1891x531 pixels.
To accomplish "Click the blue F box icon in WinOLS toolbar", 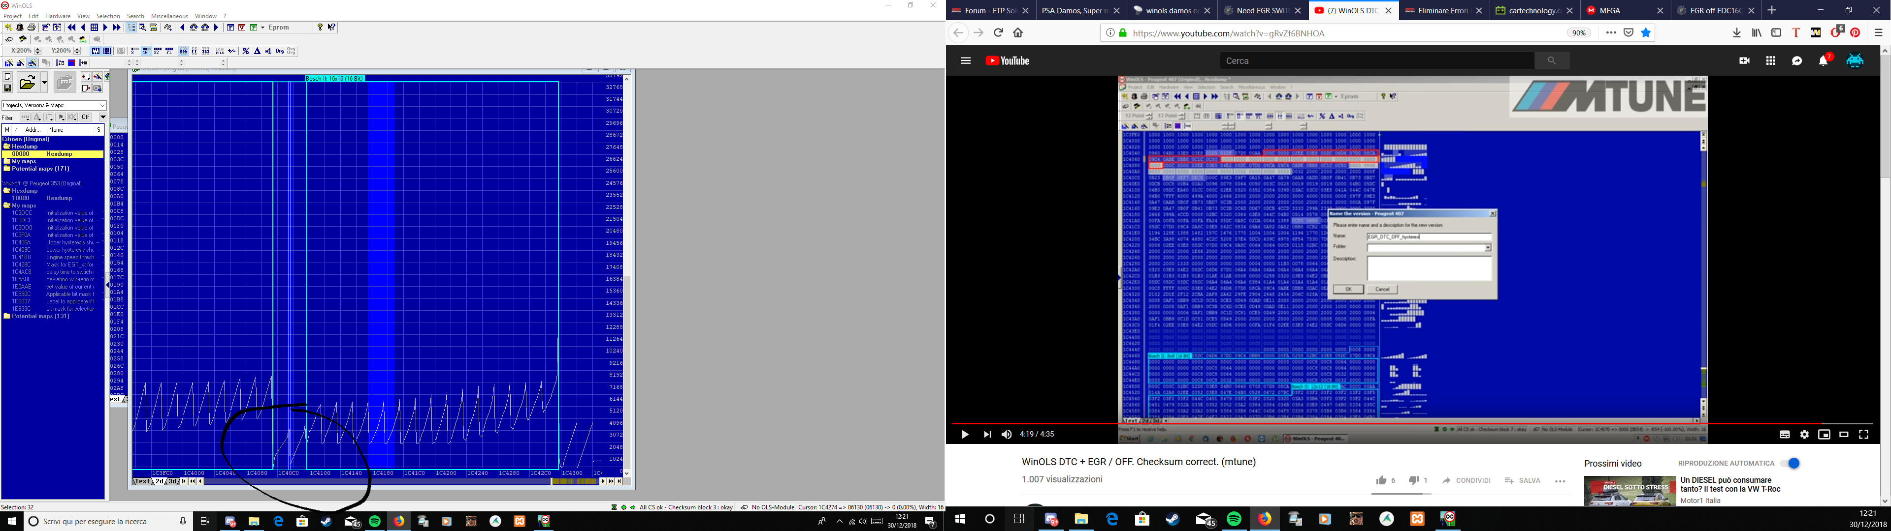I will tap(230, 28).
